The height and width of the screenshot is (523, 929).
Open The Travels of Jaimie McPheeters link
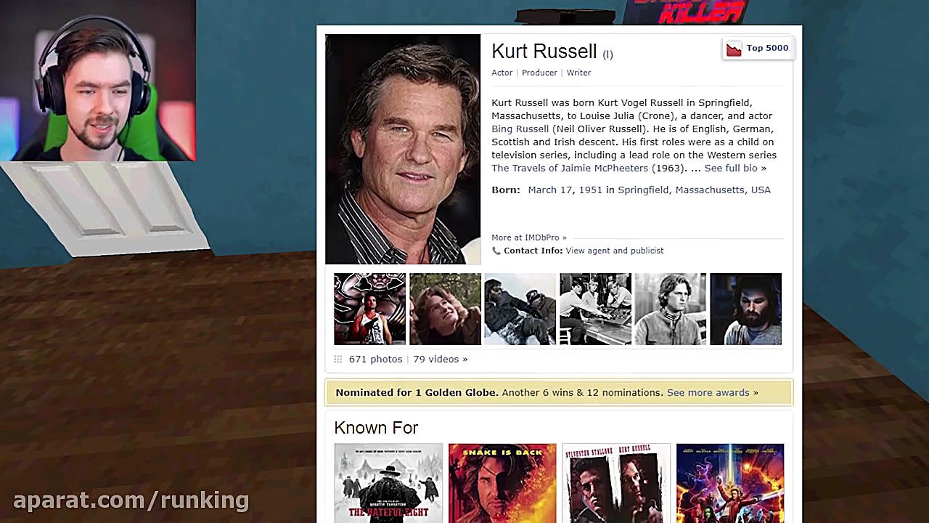570,168
